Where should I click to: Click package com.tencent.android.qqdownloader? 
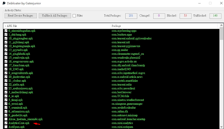132,38
